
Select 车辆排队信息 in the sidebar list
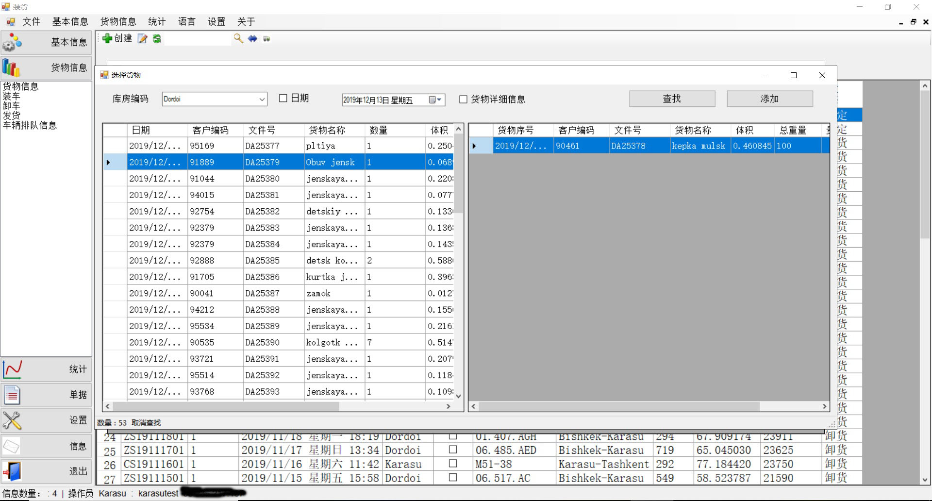tap(30, 125)
